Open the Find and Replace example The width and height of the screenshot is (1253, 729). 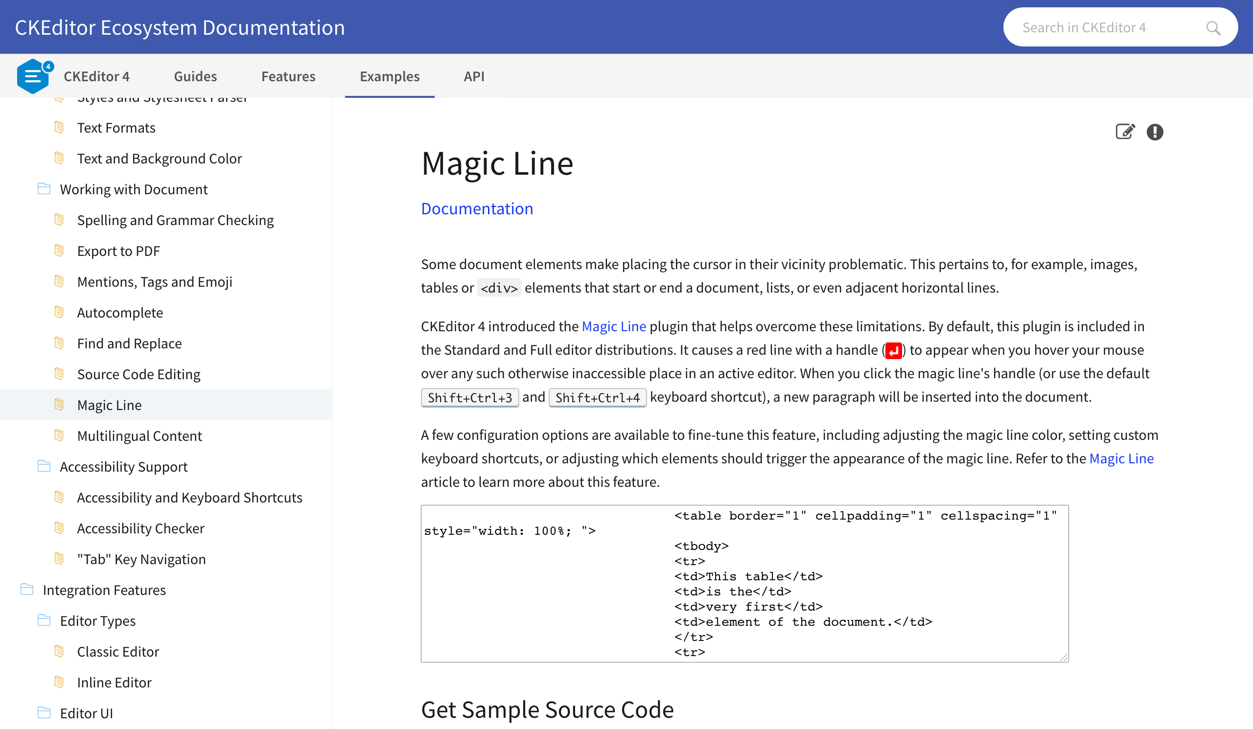point(129,343)
